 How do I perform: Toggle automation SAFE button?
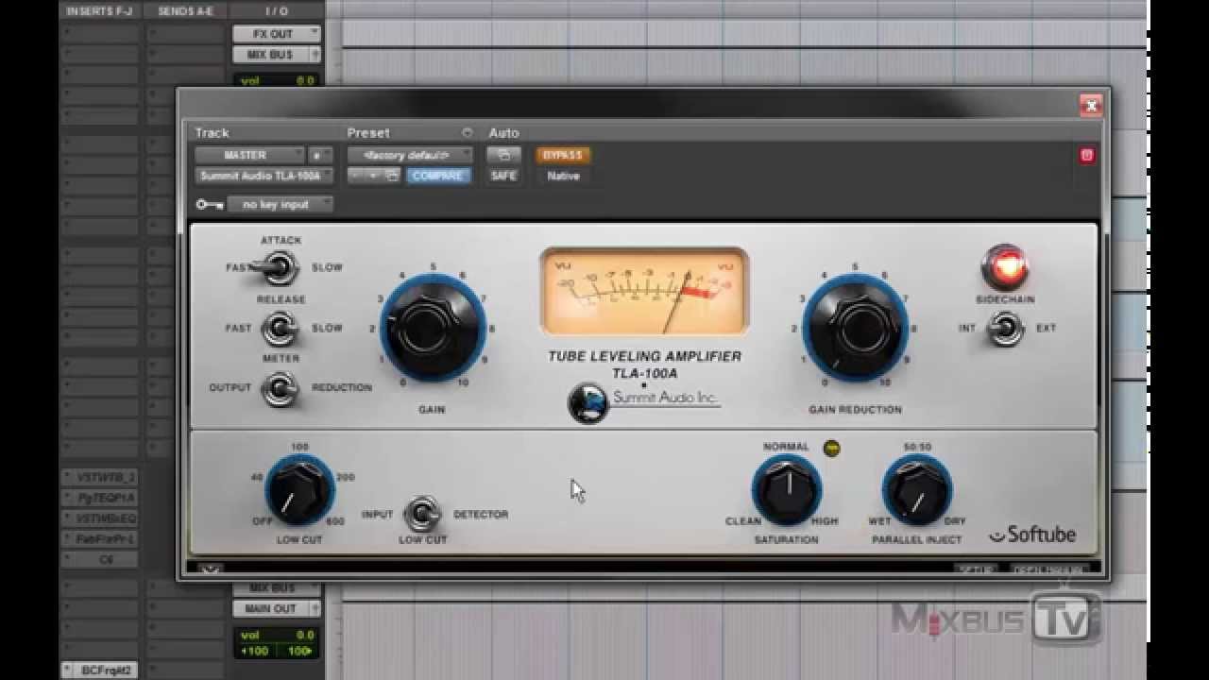point(503,176)
